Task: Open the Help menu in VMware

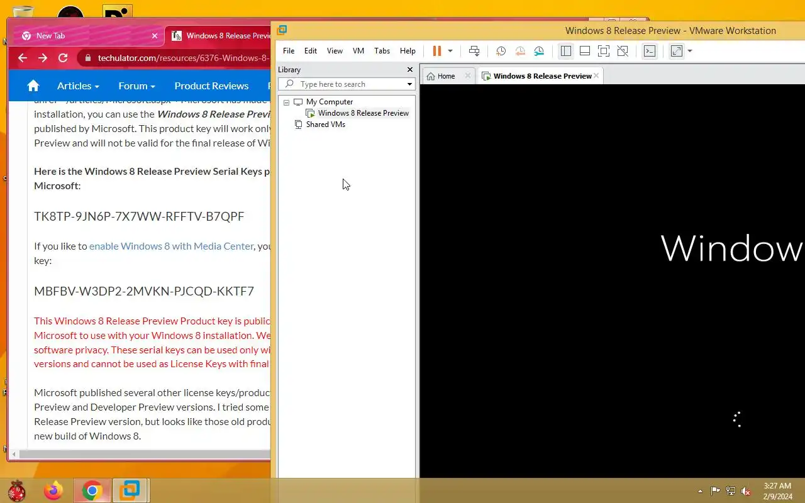Action: click(x=408, y=51)
